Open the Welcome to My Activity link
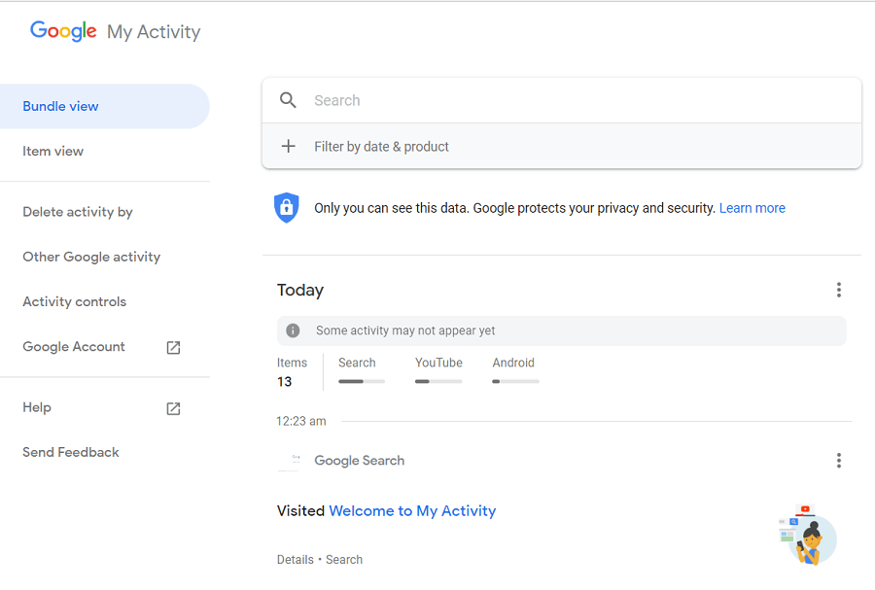The image size is (875, 590). (412, 511)
